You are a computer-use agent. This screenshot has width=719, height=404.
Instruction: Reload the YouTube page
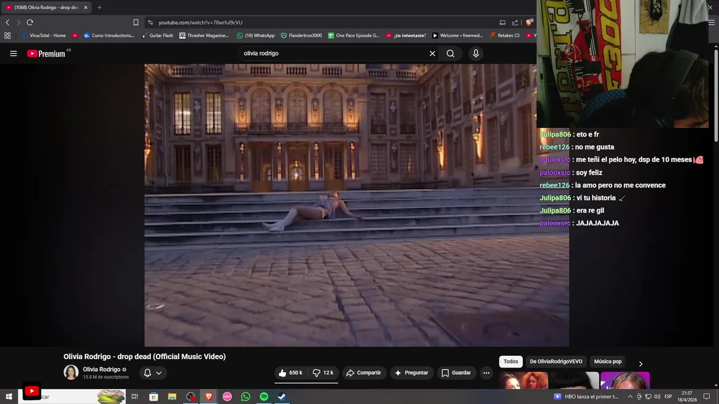coord(30,22)
